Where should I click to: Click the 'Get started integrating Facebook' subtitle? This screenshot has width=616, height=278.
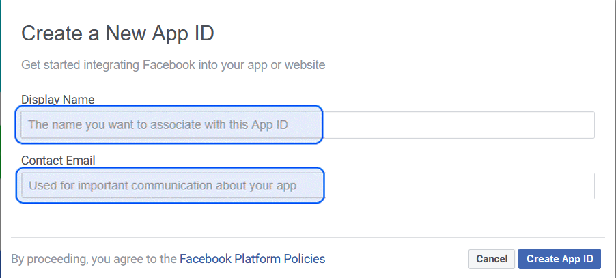[x=173, y=66]
